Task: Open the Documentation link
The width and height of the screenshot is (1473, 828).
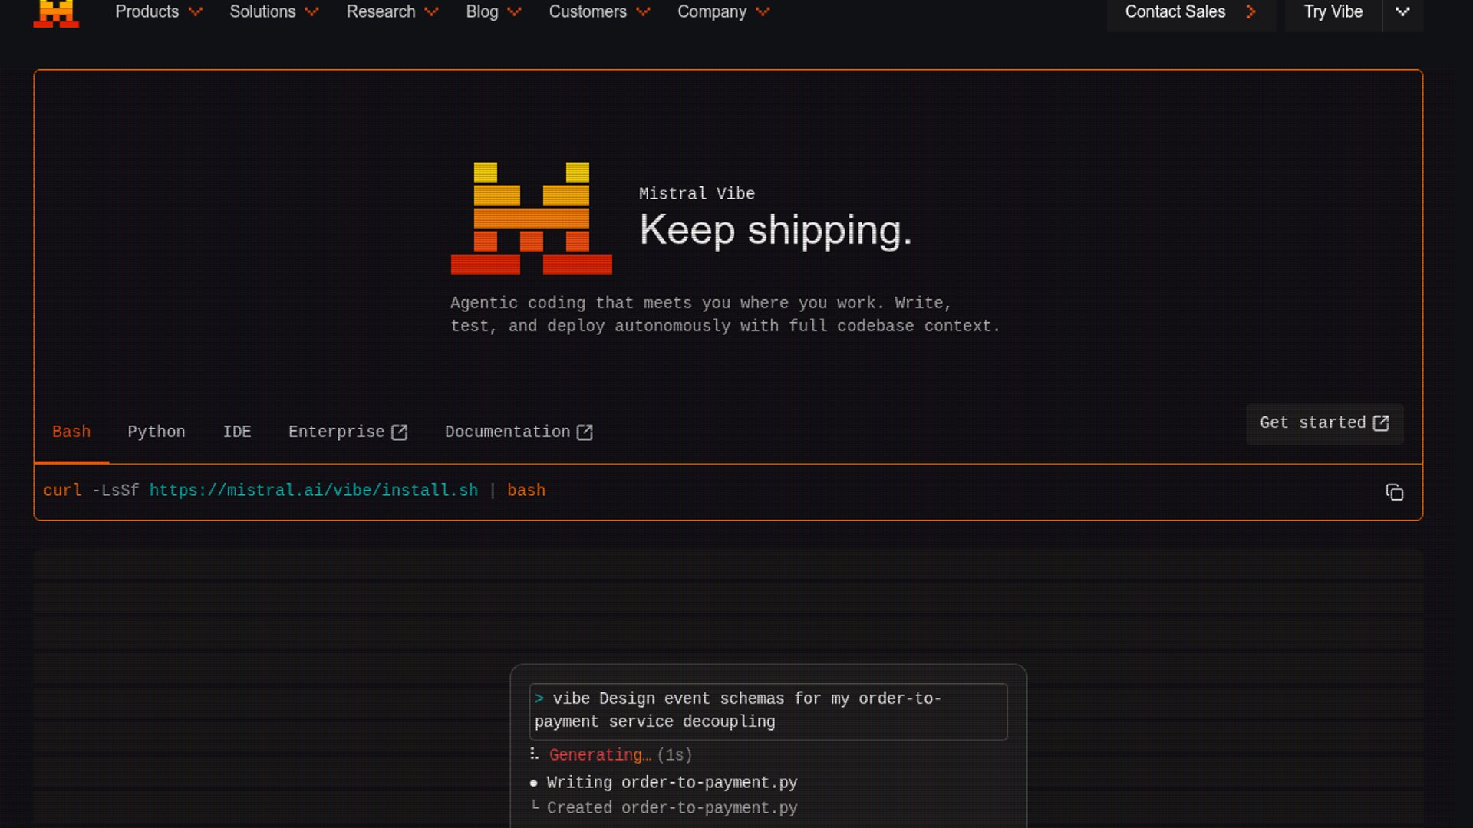Action: 519,432
